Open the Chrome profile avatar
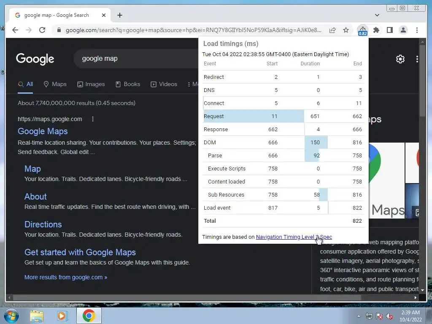The height and width of the screenshot is (324, 432). (403, 30)
